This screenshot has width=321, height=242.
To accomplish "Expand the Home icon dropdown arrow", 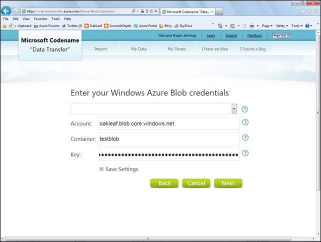I will (x=226, y=26).
